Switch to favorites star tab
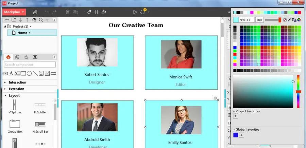The image size is (306, 148). (x=26, y=57)
